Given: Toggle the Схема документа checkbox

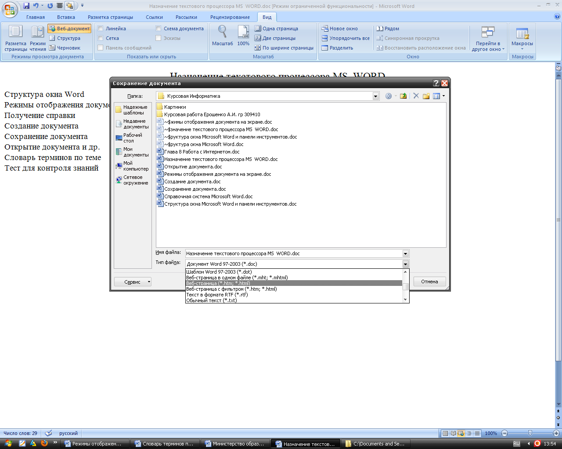Looking at the screenshot, I should point(159,29).
